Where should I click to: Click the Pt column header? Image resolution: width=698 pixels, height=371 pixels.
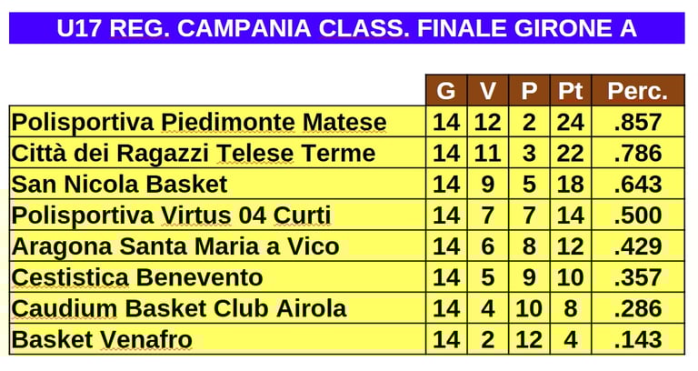pyautogui.click(x=570, y=91)
